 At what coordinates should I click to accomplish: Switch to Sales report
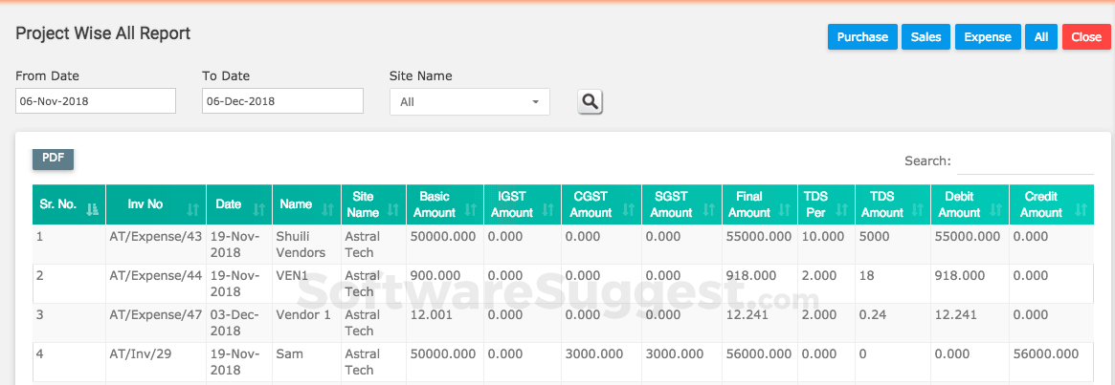(x=925, y=37)
